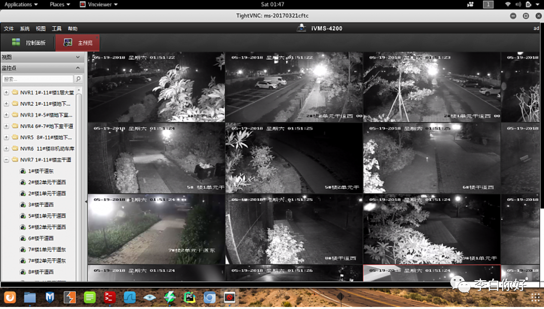Screen dimensions: 544x309
Task: Expand the NVR5 tree node
Action: [6, 137]
